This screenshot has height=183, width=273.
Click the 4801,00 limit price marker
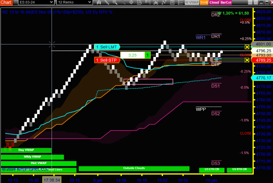tap(263, 44)
